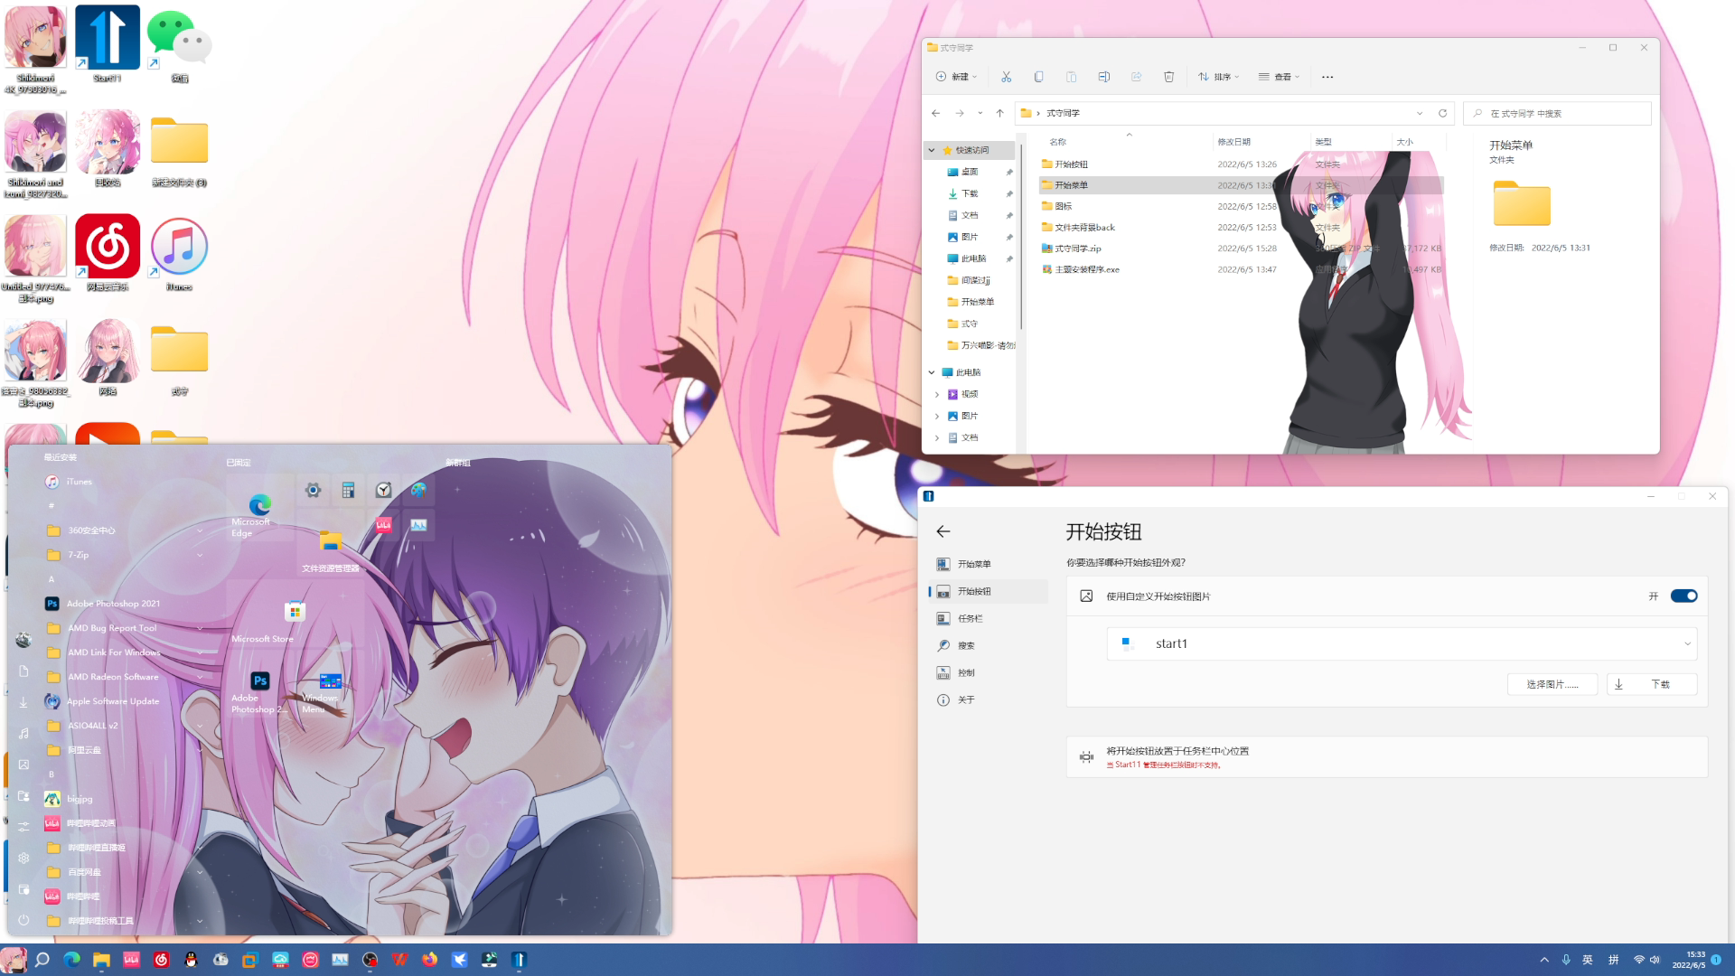Expand the 视频 tree node in sidebar
This screenshot has height=976, width=1735.
pos(937,394)
